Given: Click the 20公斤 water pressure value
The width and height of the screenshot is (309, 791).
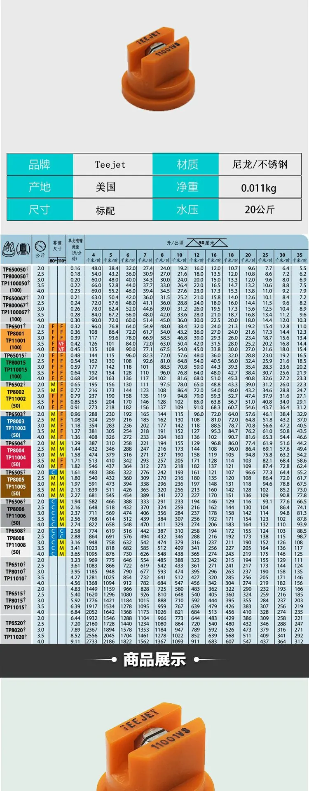Looking at the screenshot, I should 260,210.
